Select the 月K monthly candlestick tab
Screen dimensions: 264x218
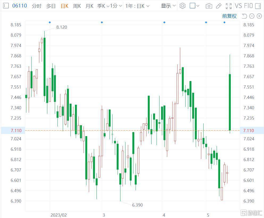tap(89, 6)
